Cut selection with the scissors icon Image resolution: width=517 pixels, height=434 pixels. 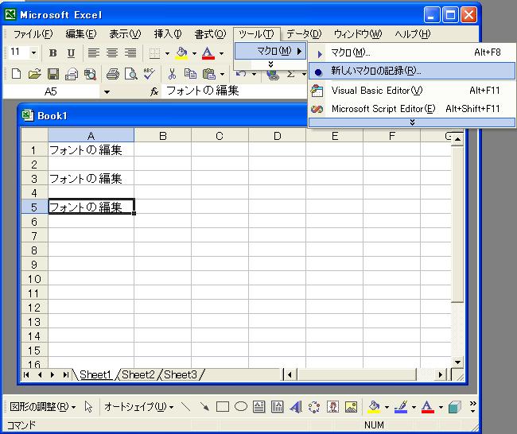[x=172, y=74]
